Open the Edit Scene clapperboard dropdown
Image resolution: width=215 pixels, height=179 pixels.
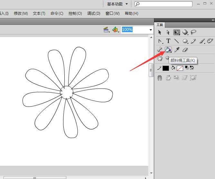(x=107, y=30)
